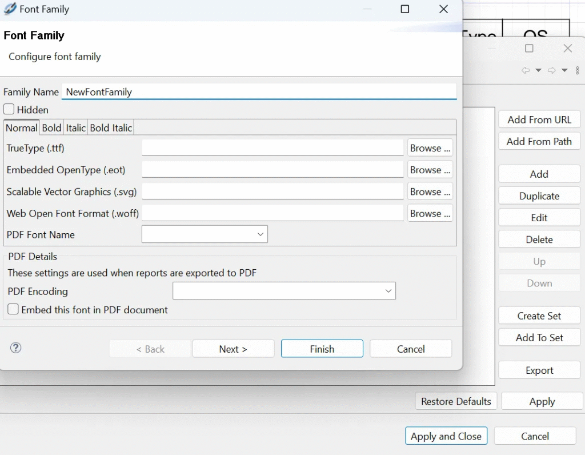Screen dimensions: 585x455
Task: Click forward arrow in Preferences window toolbar
Action: click(x=551, y=70)
